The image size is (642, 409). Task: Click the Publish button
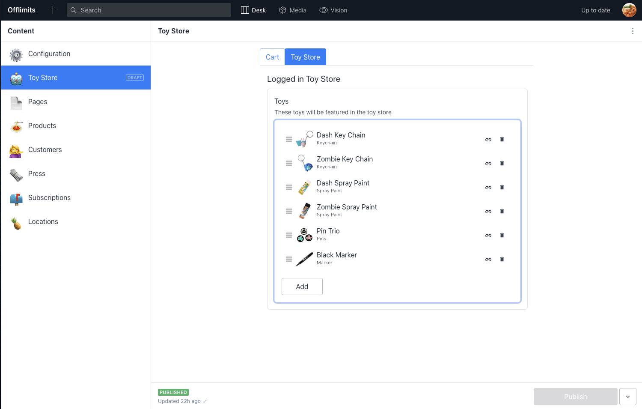tap(575, 397)
